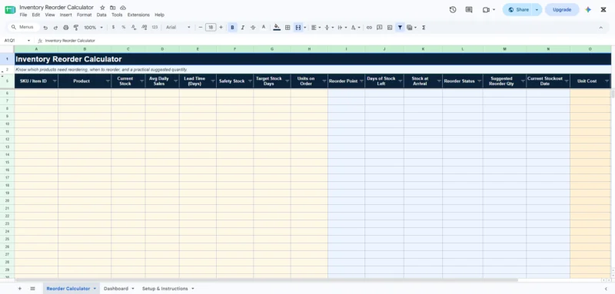Open Arial font family dropdown
The height and width of the screenshot is (294, 615).
point(178,28)
